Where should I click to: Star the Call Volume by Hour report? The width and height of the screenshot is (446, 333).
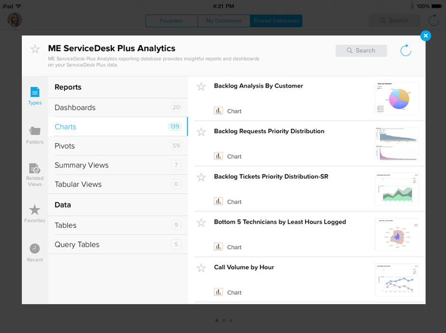[x=201, y=268]
